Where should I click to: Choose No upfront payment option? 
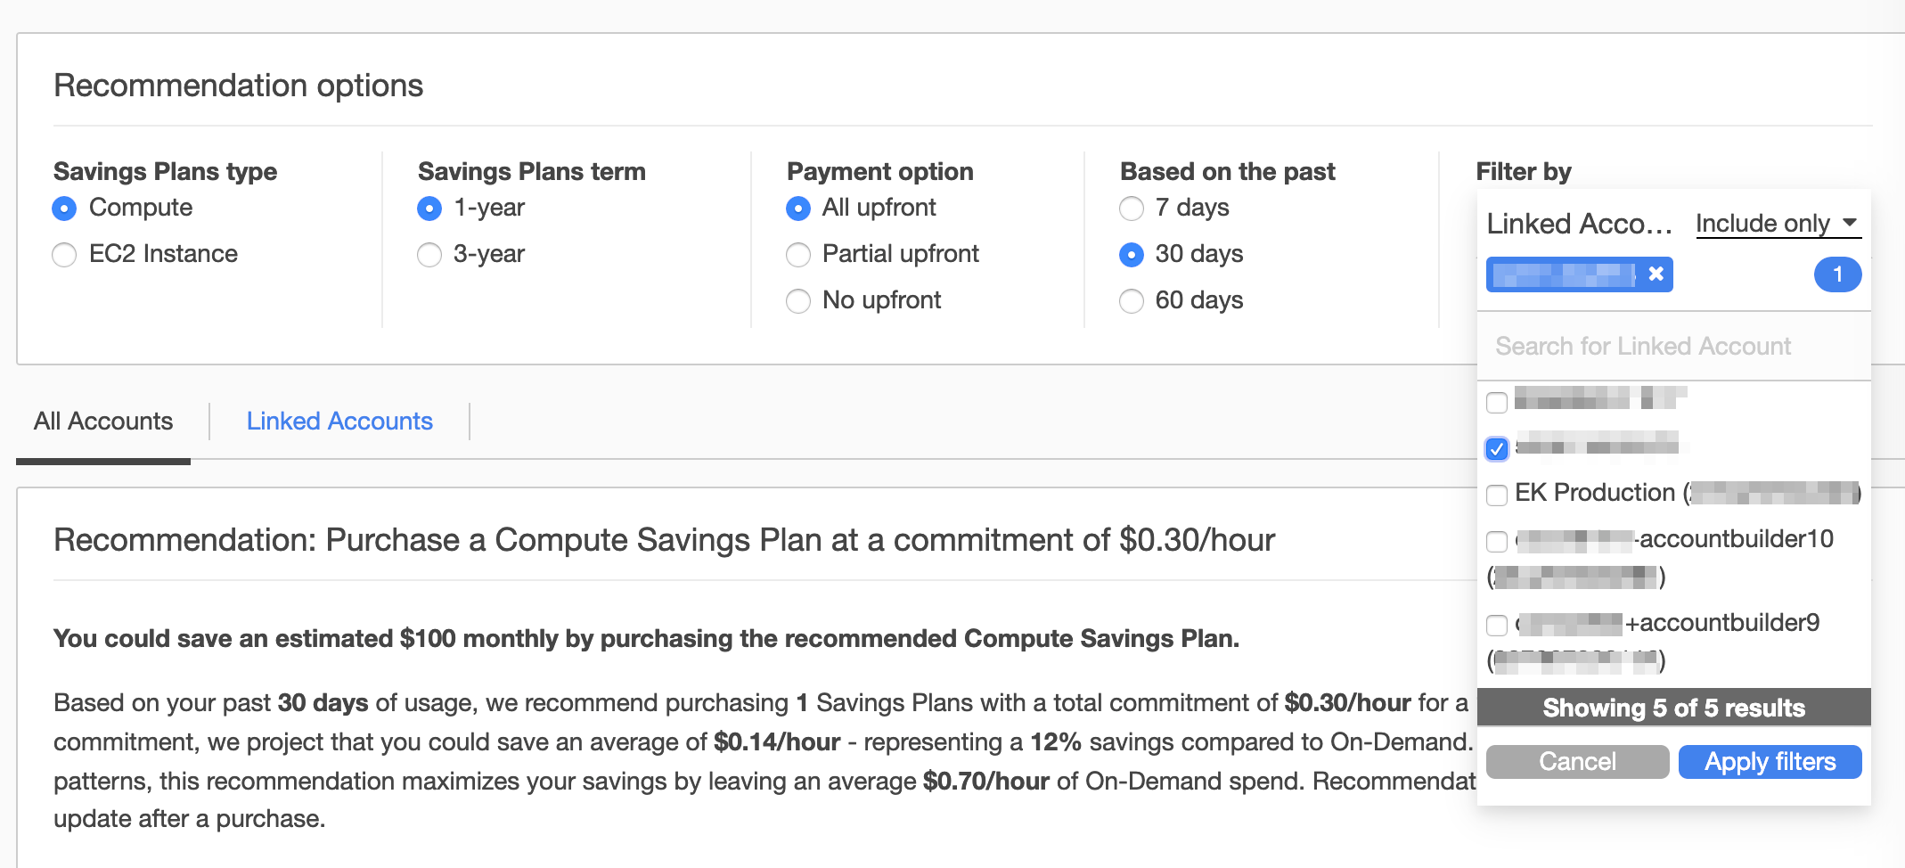tap(798, 301)
